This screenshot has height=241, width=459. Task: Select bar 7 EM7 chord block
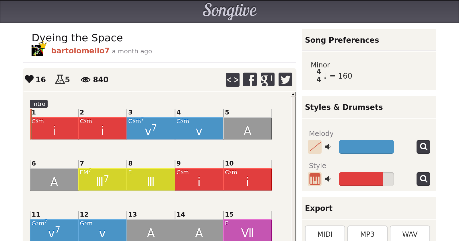pyautogui.click(x=102, y=180)
